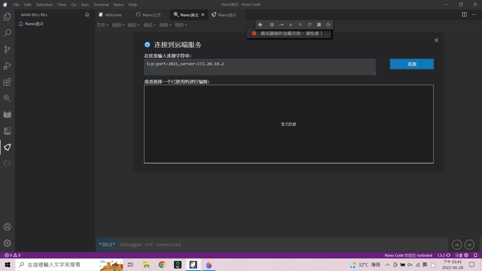Expand the 高级 dropdown menu

tap(165, 25)
